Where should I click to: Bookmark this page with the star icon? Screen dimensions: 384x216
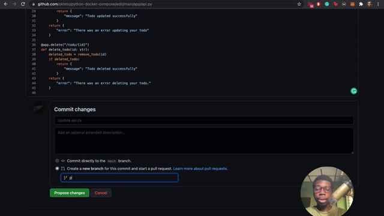(x=299, y=4)
